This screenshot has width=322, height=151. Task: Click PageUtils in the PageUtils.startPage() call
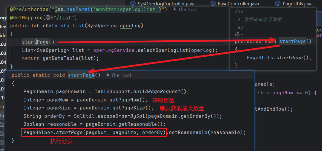(x=260, y=58)
